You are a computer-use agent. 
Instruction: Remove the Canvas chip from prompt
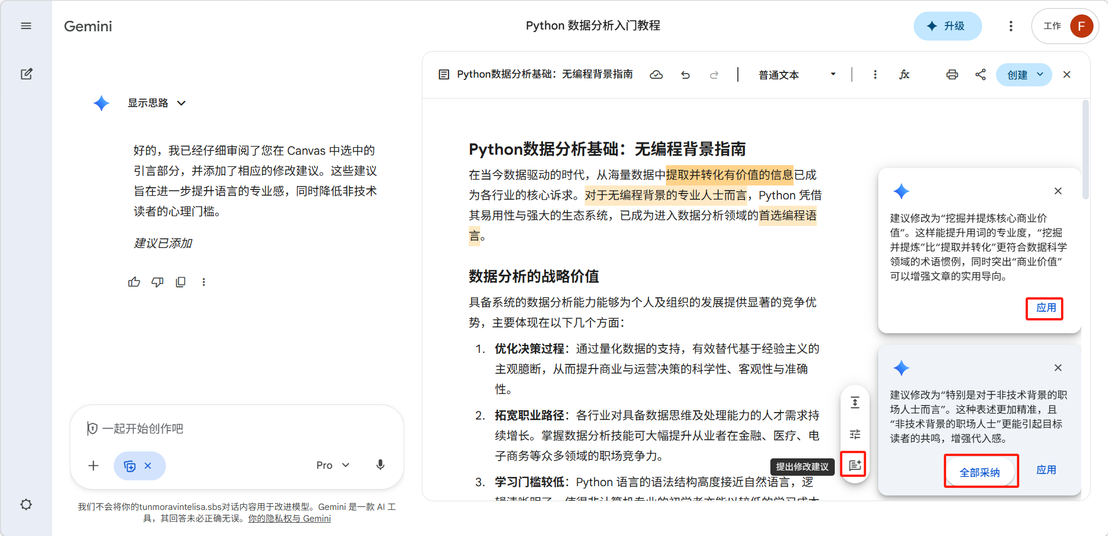click(x=148, y=466)
